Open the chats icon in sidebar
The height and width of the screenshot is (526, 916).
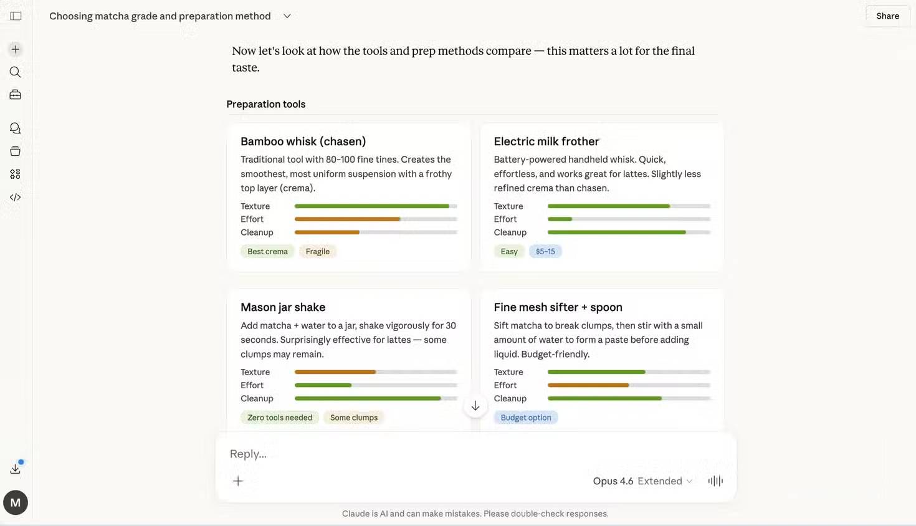[x=16, y=128]
